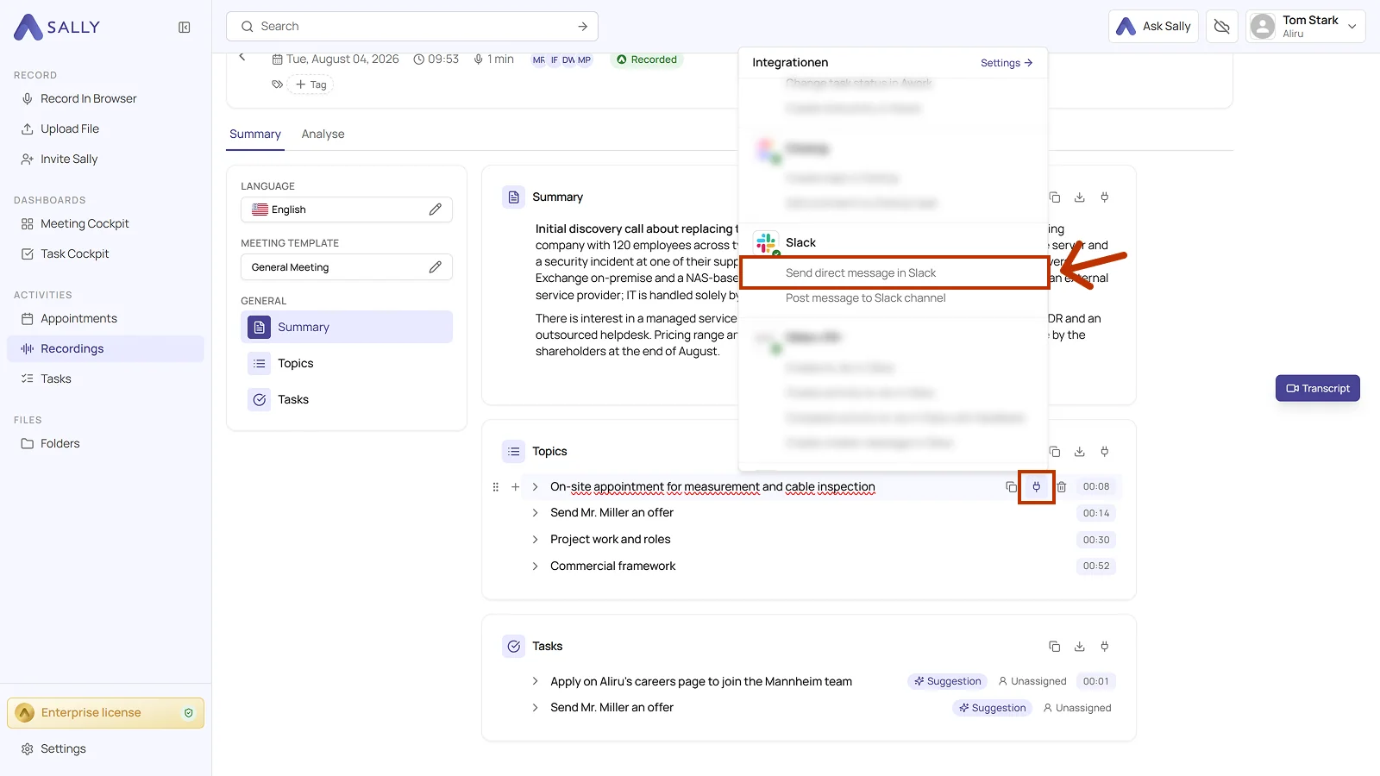Click the 00:52 timestamp
Screen dimensions: 1380x776
(x=1096, y=566)
